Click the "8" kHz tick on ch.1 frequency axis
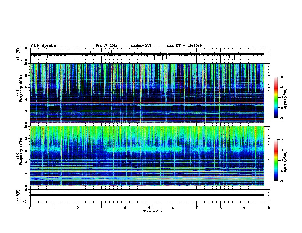Image resolution: width=302 pixels, height=233 pixels. [26, 75]
